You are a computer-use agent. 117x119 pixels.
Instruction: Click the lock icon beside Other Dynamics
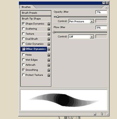coord(49,49)
